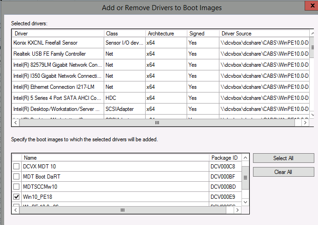Click down arrow of drivers list vertical scrollbar
This screenshot has height=225, width=318.
pyautogui.click(x=312, y=115)
